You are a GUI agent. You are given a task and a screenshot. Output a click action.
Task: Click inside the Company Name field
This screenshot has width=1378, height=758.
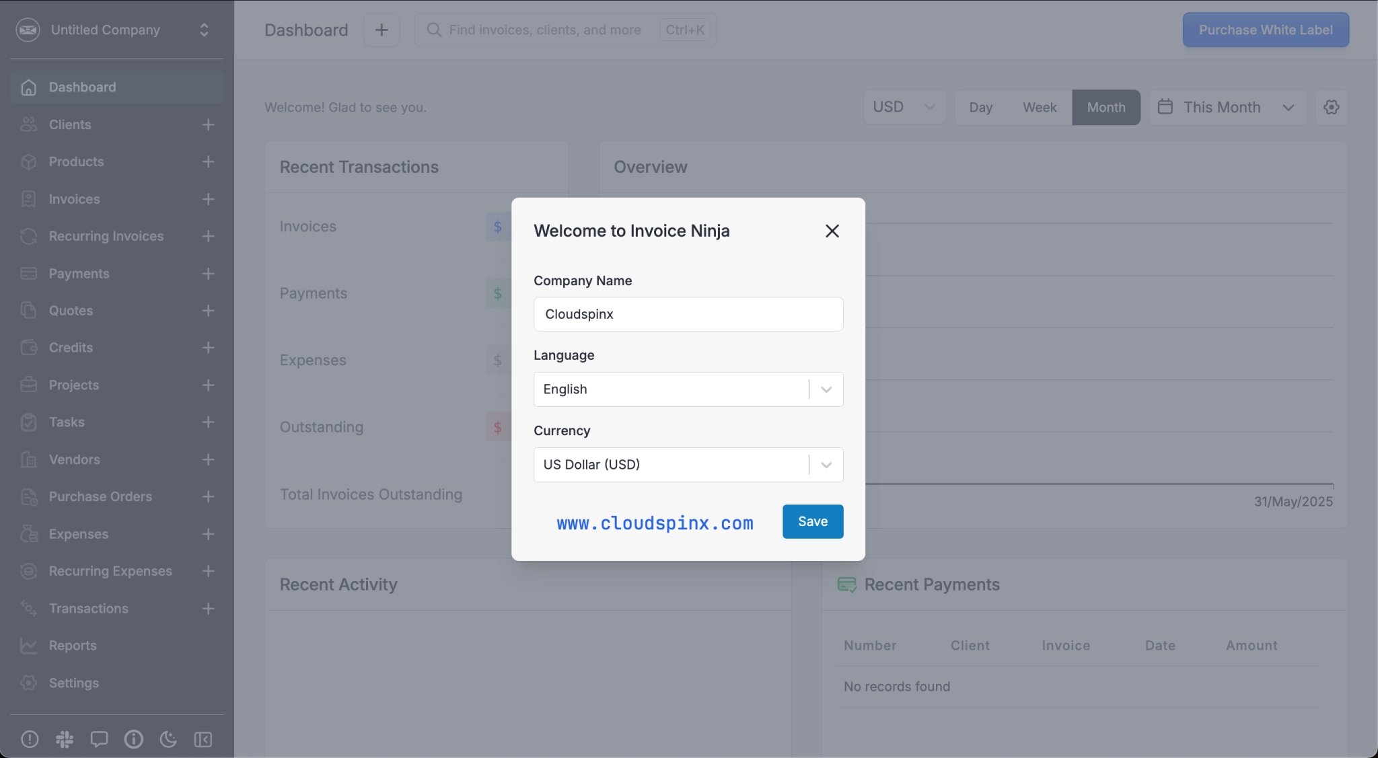[x=687, y=314]
